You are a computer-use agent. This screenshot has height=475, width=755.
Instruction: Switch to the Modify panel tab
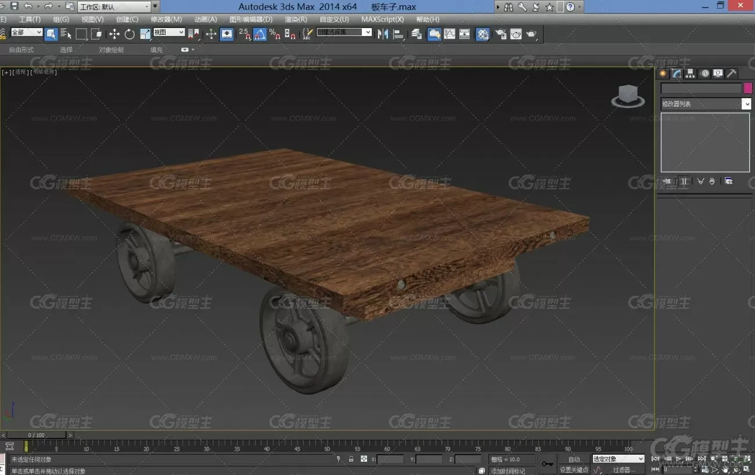tap(677, 74)
